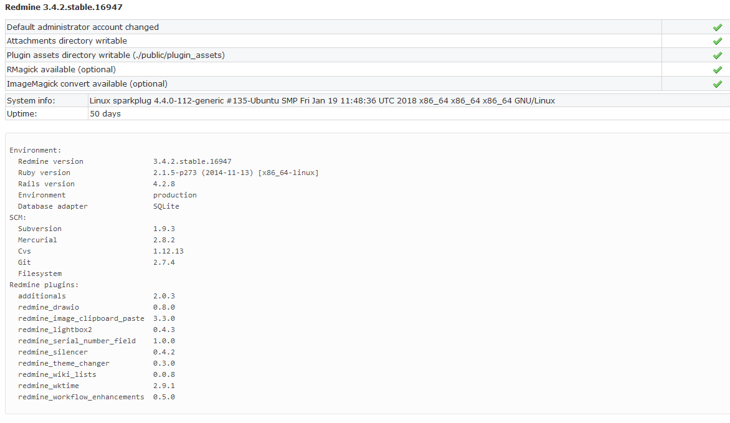Click the Database adapter label
Screen dimensions: 730x423
(x=52, y=206)
